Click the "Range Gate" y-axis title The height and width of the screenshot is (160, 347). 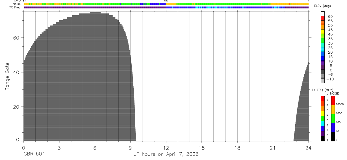[7, 76]
